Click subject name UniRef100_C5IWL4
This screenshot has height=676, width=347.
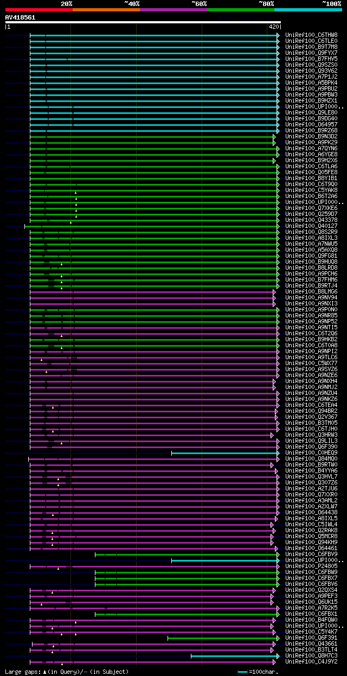pyautogui.click(x=311, y=525)
